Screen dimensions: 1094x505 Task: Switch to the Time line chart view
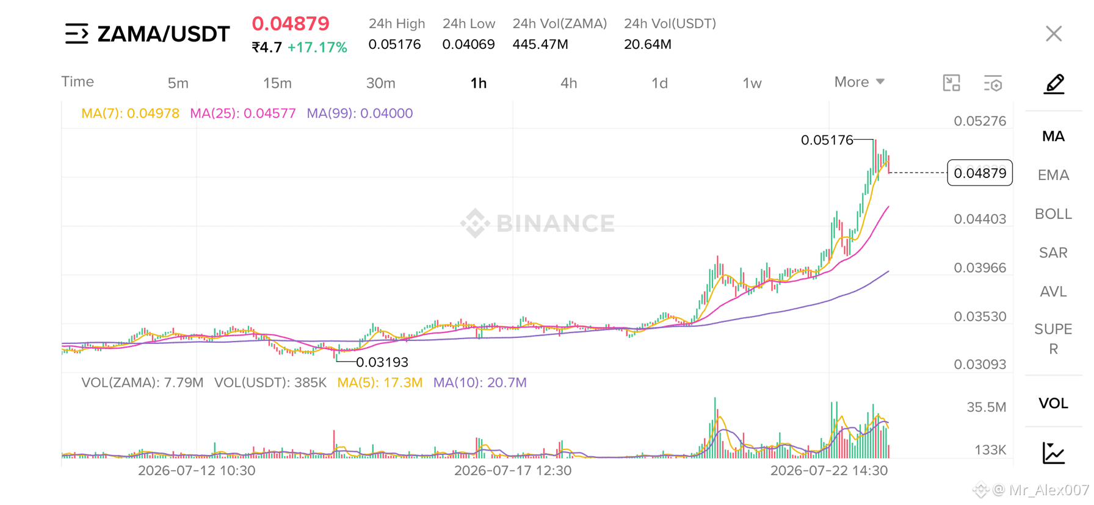(78, 82)
